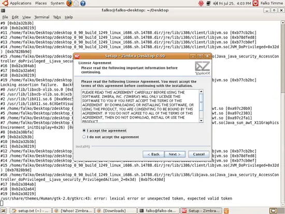Viewport: 285px width, 214px height.
Task: Click the 'install4j' label in the dialog
Action: [83, 146]
